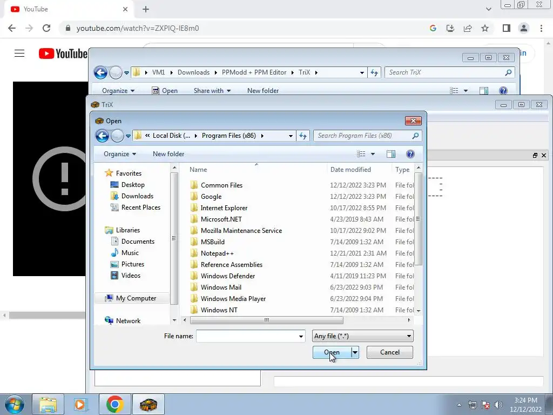Viewport: 553px width, 415px height.
Task: Click the navigation pane scrollbar
Action: [x=174, y=238]
